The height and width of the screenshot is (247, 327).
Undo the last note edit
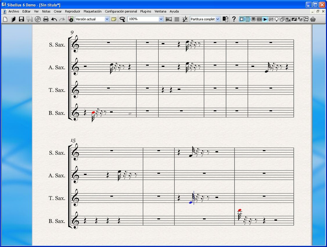point(53,19)
